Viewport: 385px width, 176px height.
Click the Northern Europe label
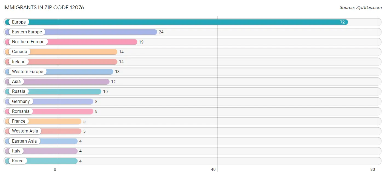tap(28, 42)
